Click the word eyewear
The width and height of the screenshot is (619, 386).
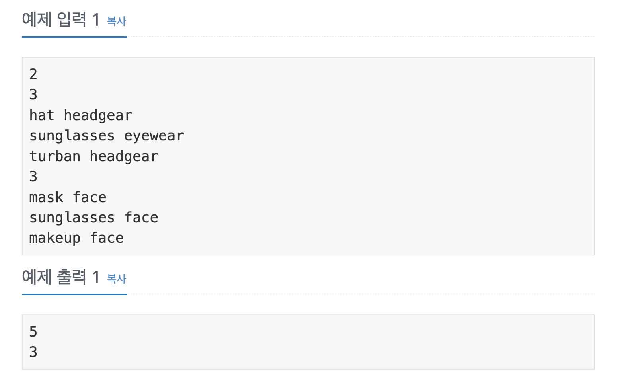pyautogui.click(x=154, y=136)
